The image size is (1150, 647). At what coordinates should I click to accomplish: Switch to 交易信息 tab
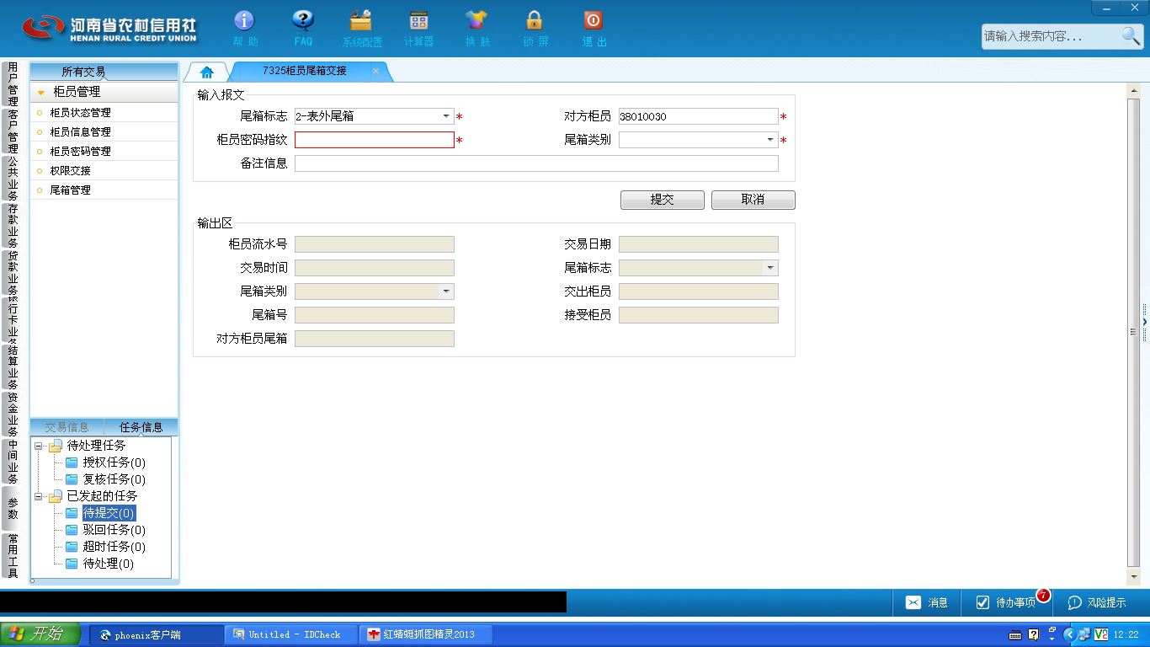[x=67, y=427]
